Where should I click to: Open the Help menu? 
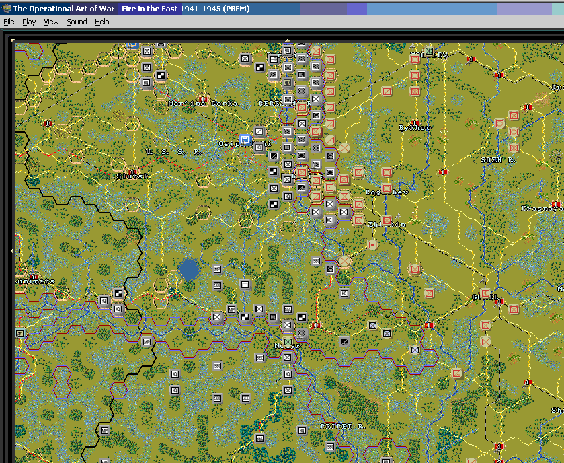[102, 22]
